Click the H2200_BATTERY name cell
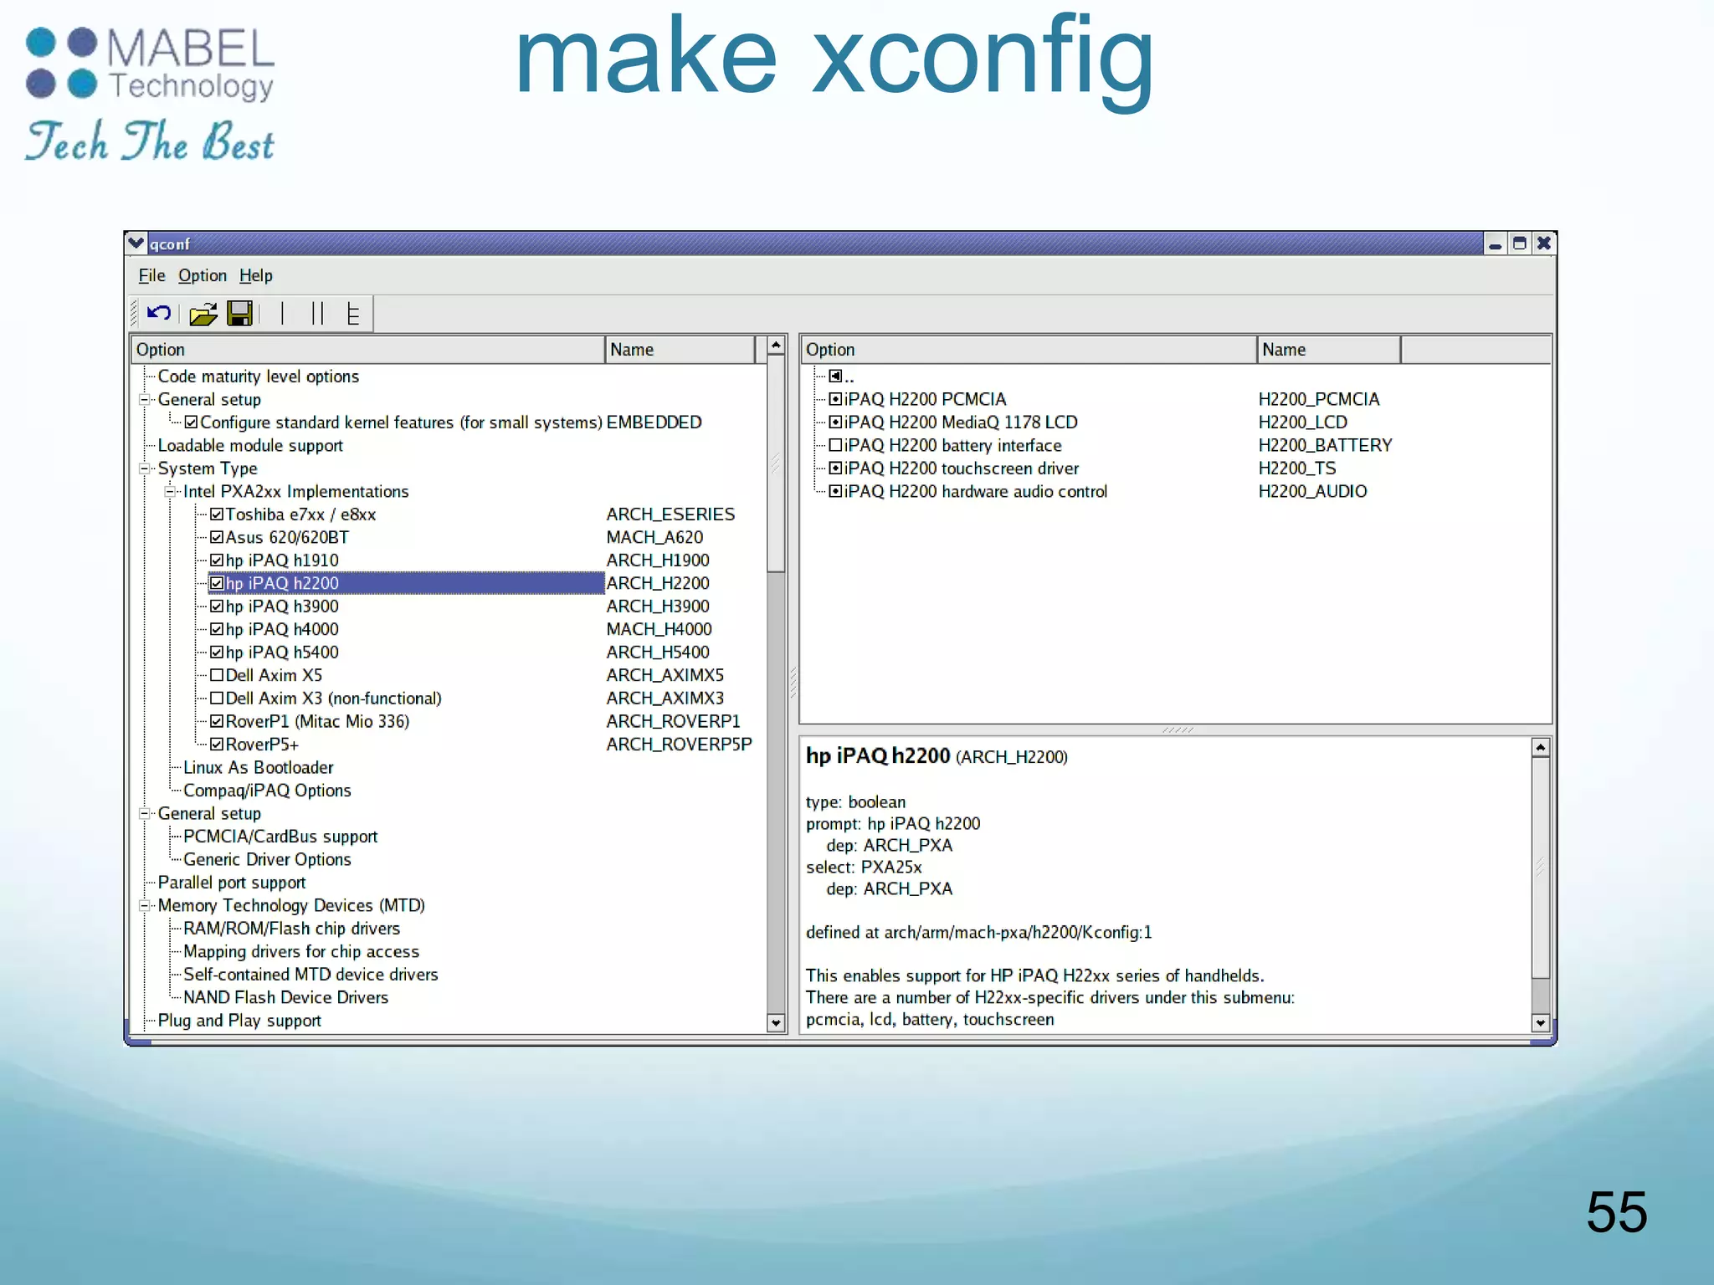The image size is (1714, 1285). 1325,445
